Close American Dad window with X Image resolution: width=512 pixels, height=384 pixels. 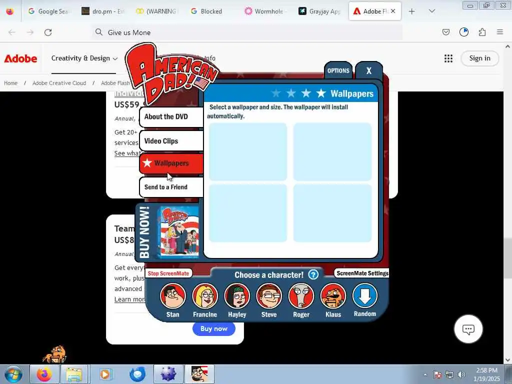(x=369, y=70)
